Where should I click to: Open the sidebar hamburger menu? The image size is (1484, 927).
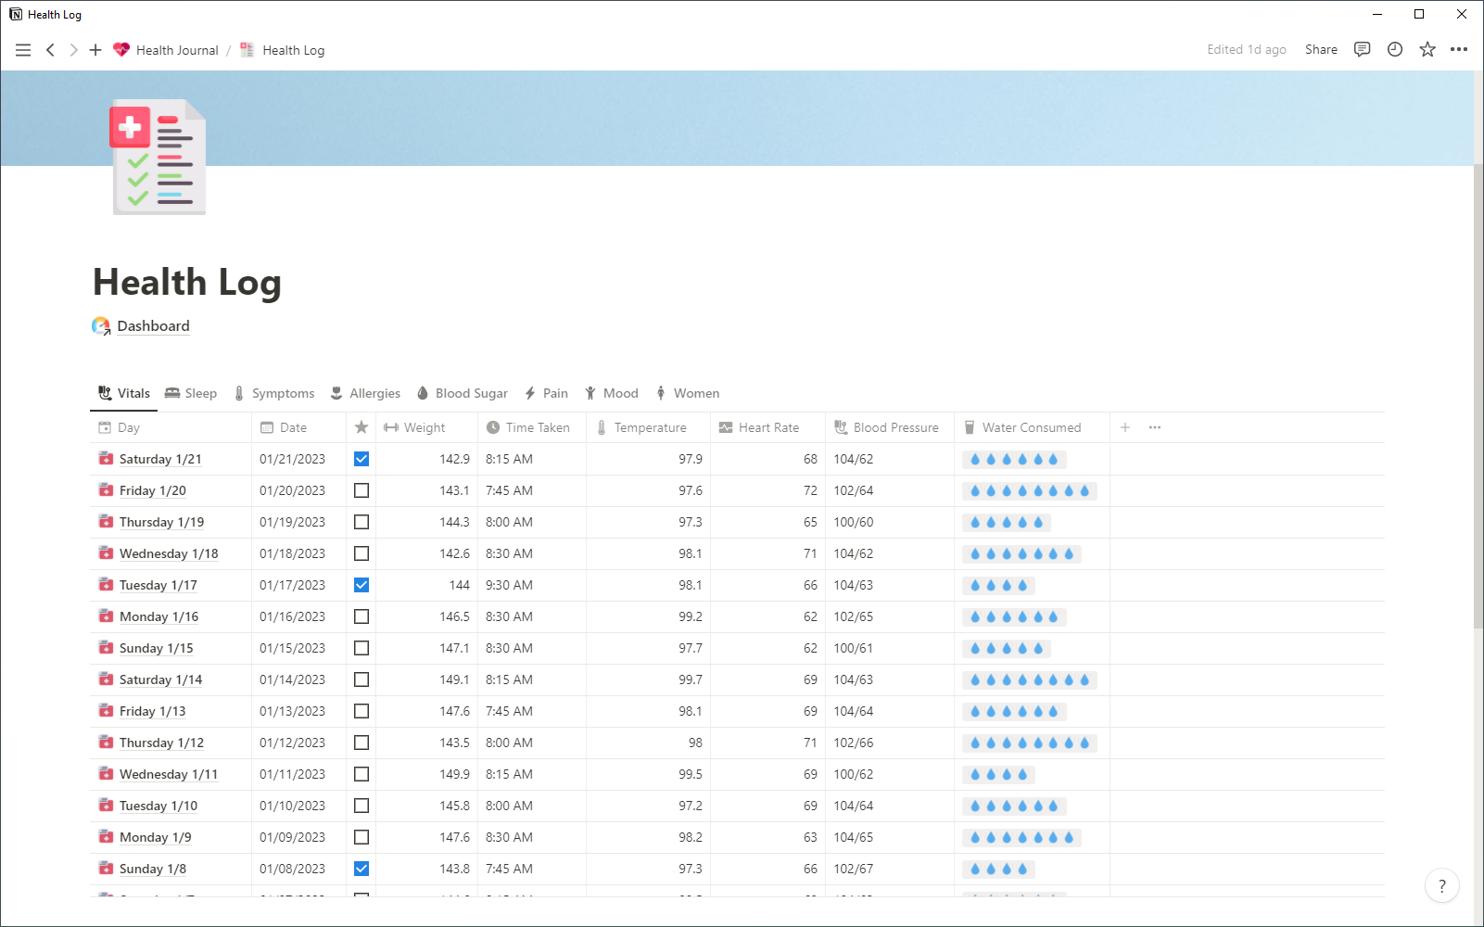click(23, 50)
